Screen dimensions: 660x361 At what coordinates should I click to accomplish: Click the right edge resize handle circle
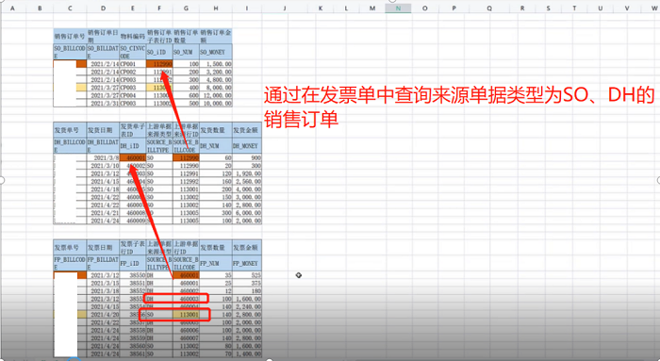tap(658, 180)
